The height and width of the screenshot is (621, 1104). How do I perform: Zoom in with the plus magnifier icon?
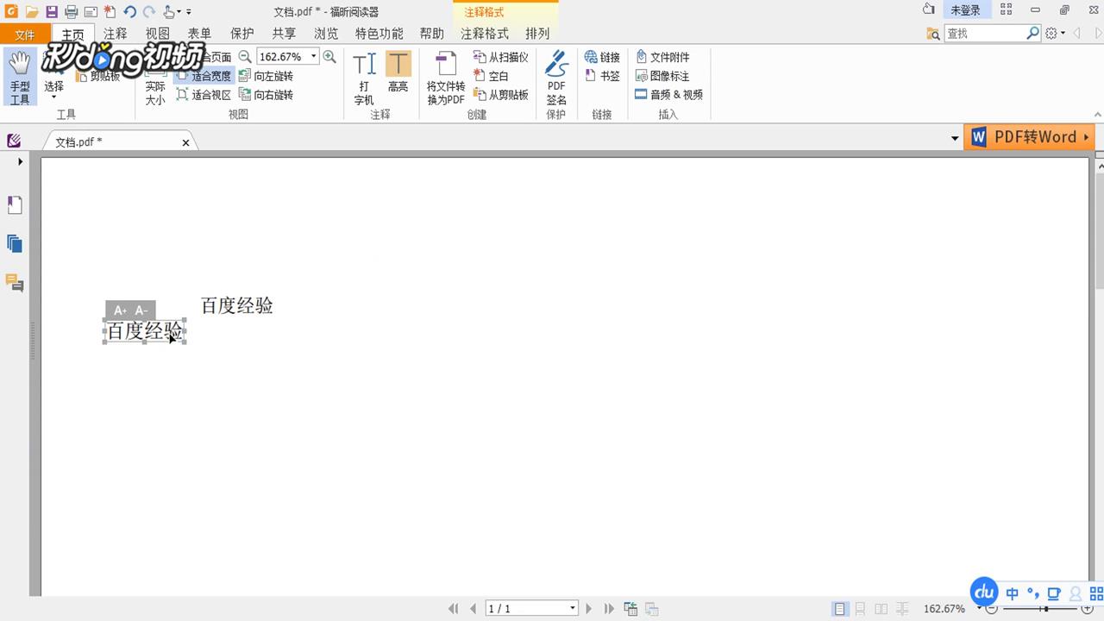click(x=329, y=56)
